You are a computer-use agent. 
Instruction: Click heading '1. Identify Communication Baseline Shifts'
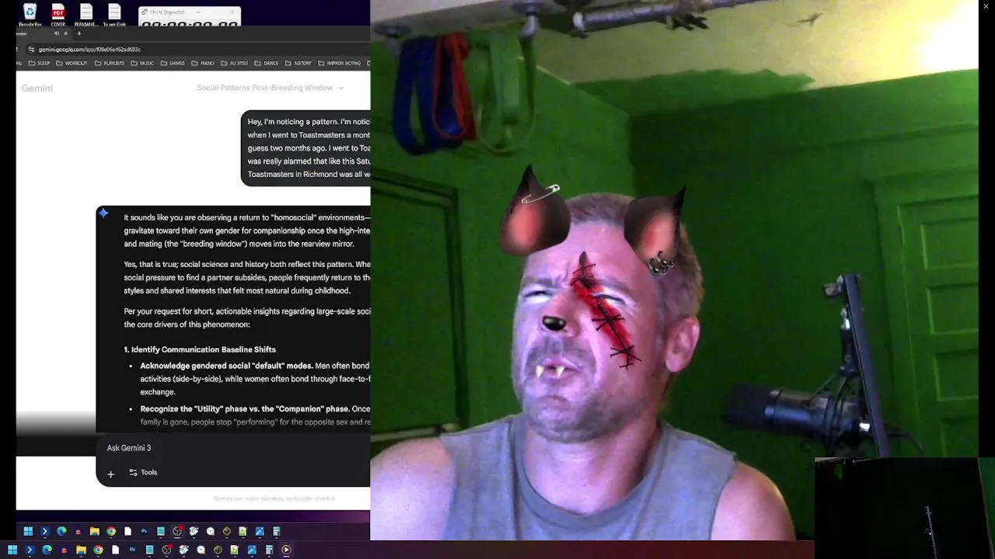(x=200, y=349)
